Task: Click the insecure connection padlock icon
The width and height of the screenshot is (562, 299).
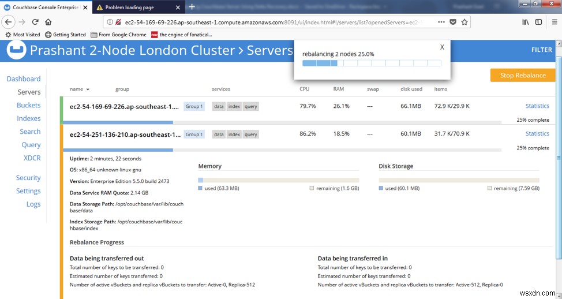Action: pos(118,23)
